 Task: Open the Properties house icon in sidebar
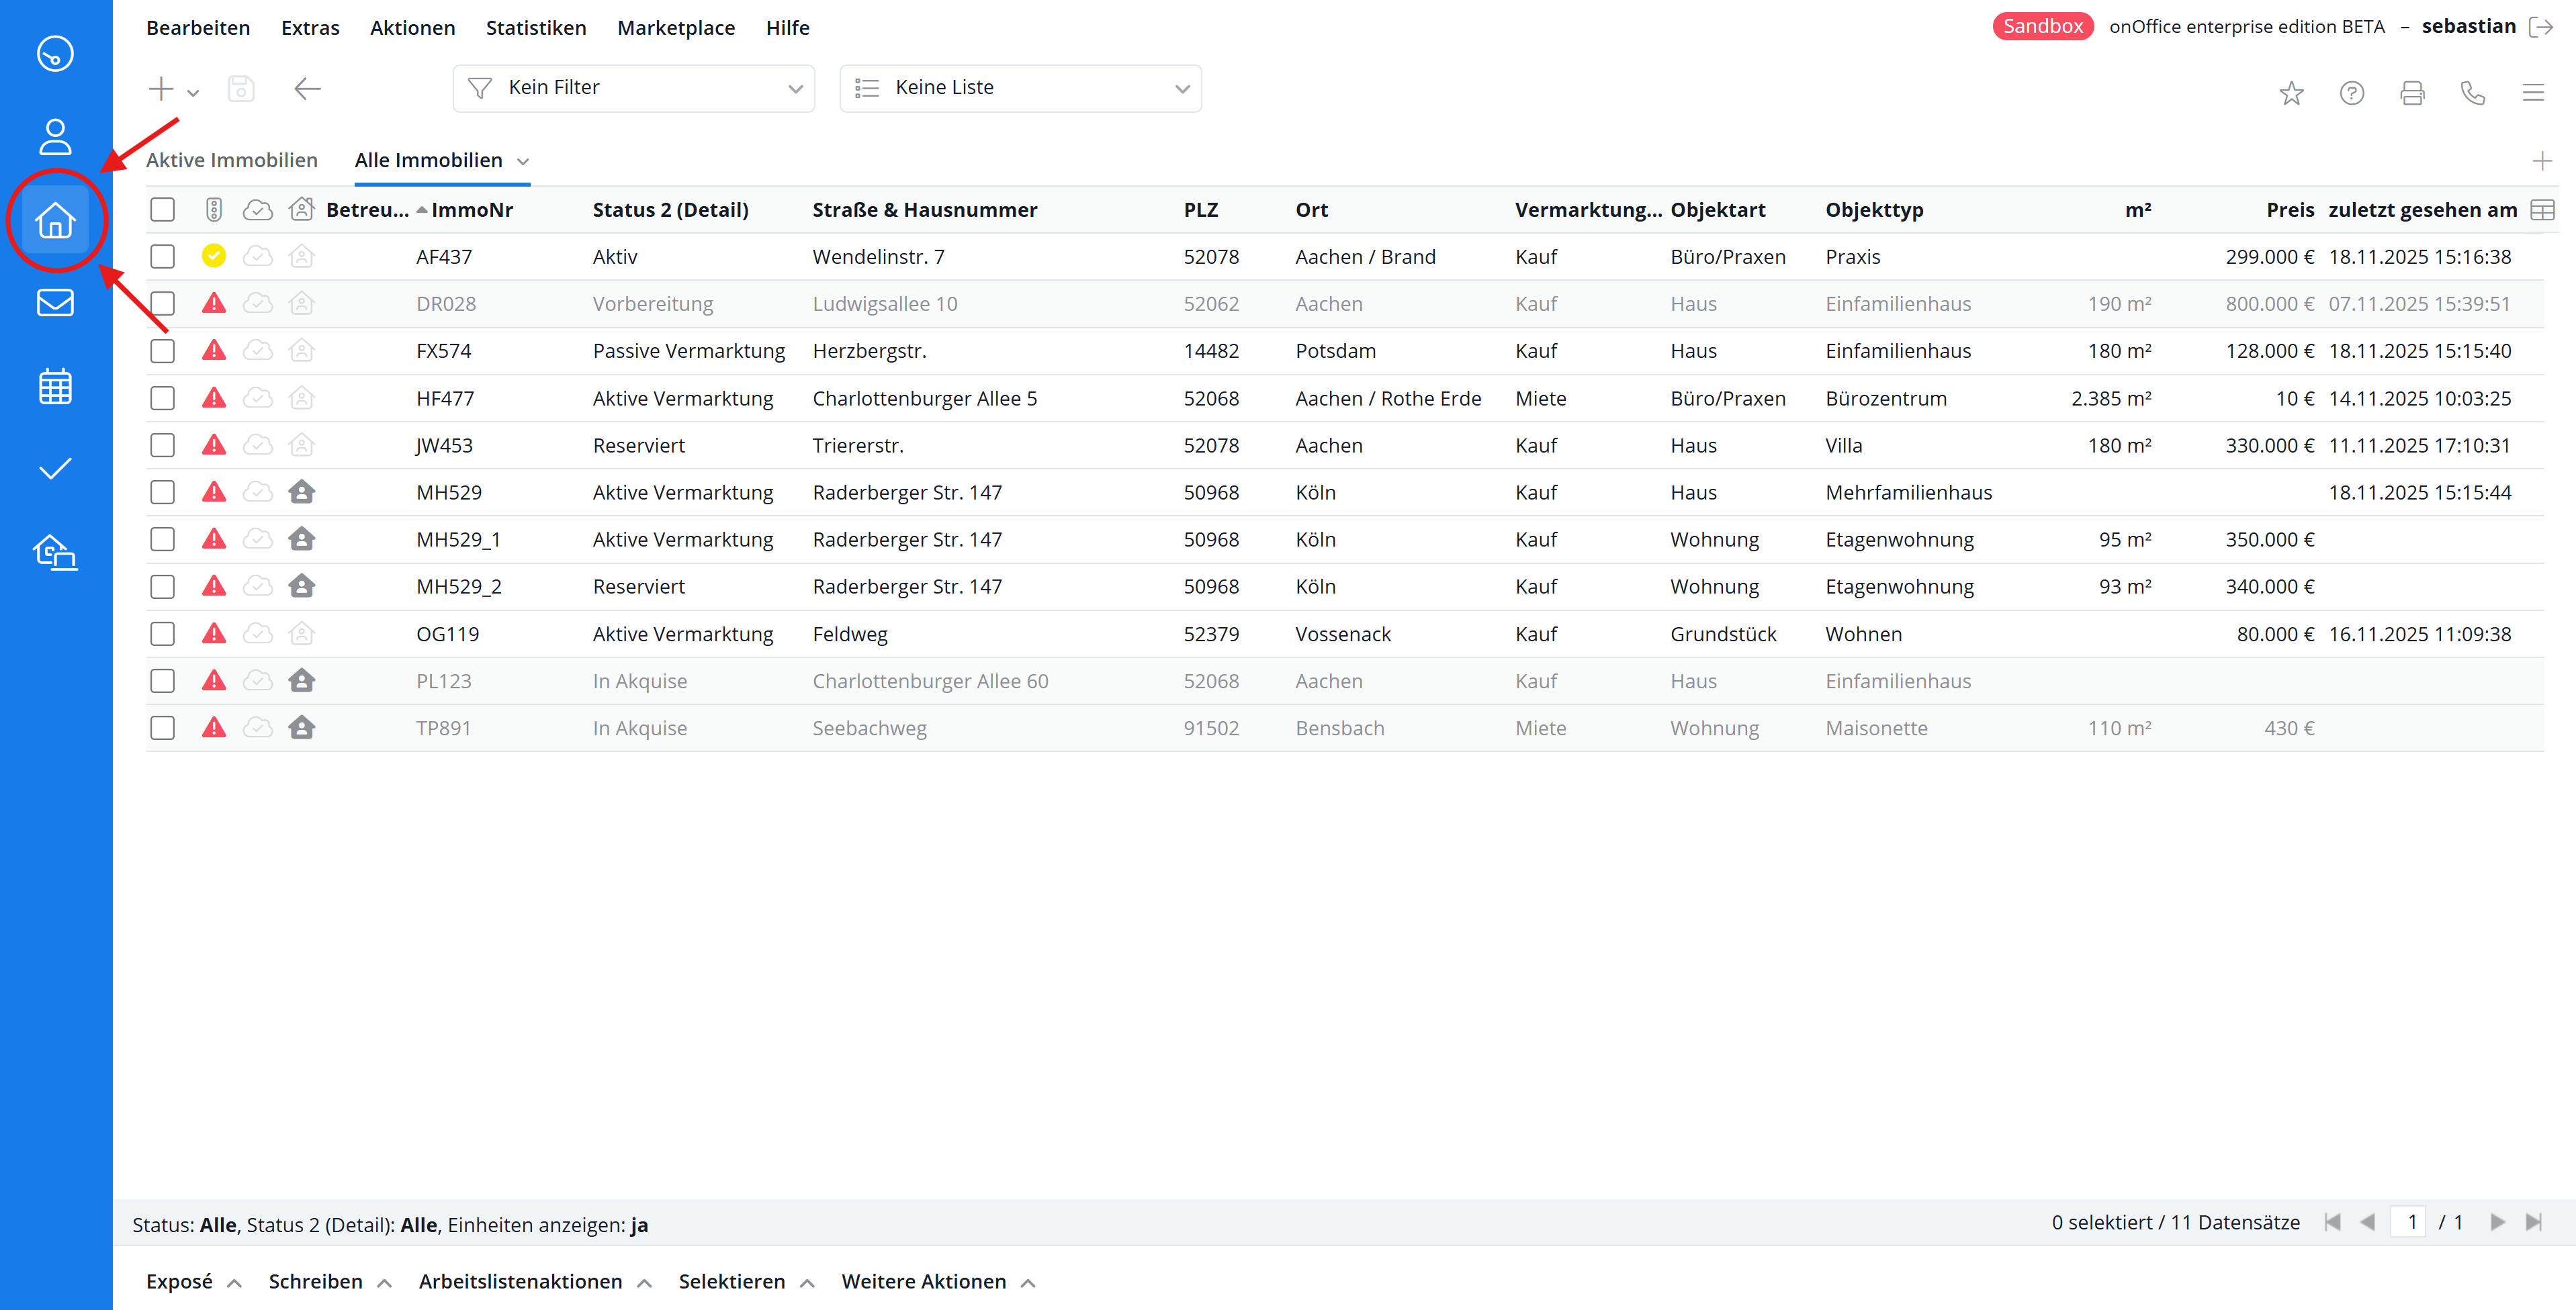pos(55,220)
